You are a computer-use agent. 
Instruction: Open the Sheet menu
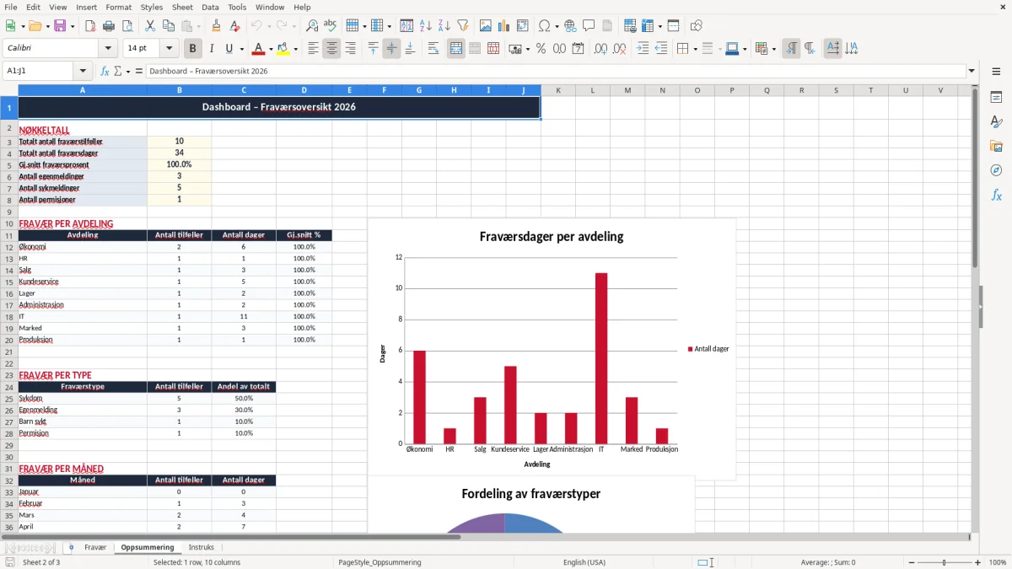pos(182,7)
